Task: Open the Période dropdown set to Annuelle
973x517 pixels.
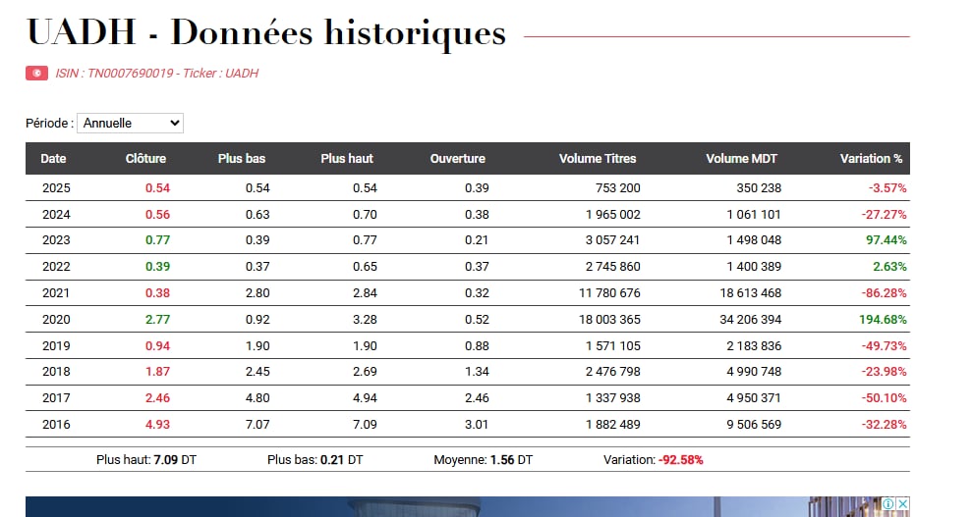Action: pos(130,124)
